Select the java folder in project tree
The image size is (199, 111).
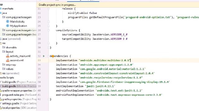4,13
